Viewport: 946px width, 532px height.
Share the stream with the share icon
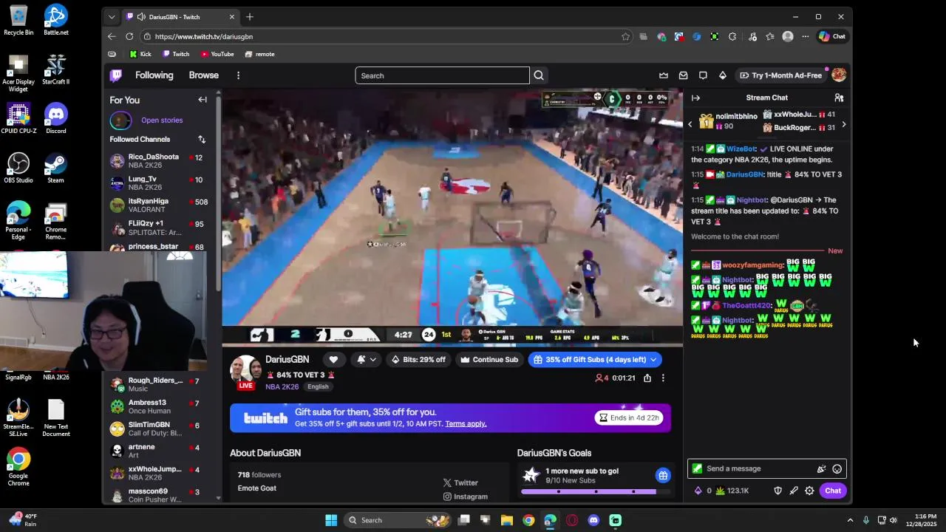[647, 378]
